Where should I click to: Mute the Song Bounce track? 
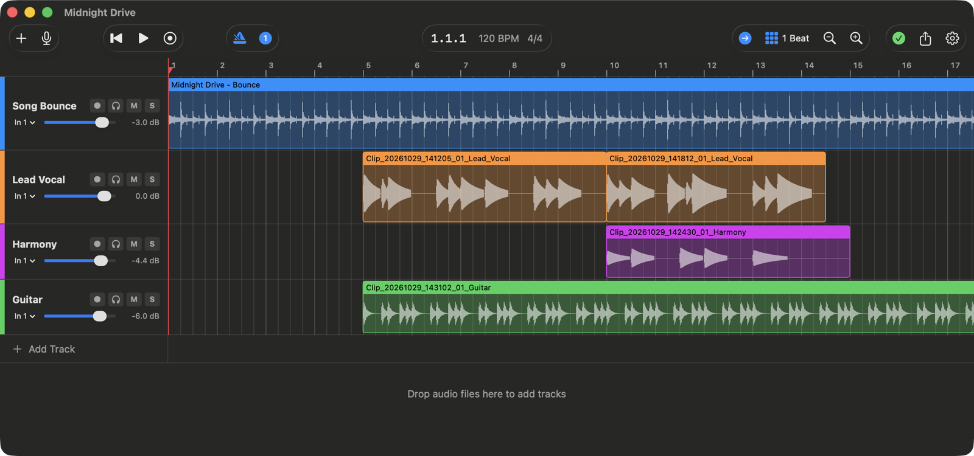[x=134, y=106]
